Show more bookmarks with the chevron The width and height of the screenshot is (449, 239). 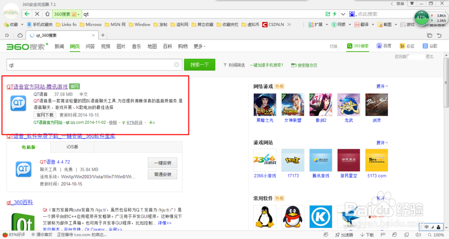coord(289,25)
